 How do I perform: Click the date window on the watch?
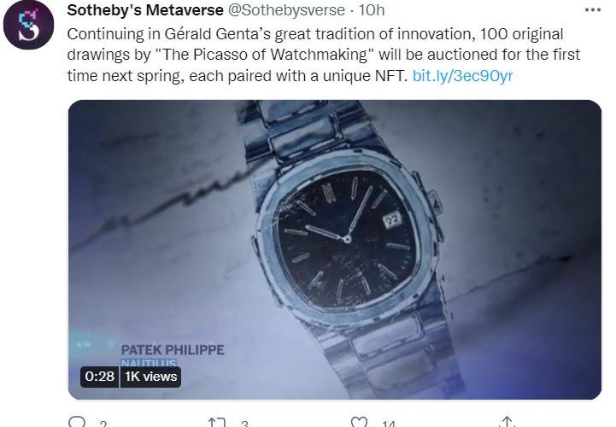(392, 219)
